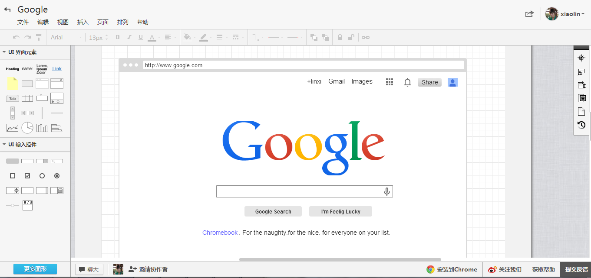Open the connector type dropdown

point(257,37)
